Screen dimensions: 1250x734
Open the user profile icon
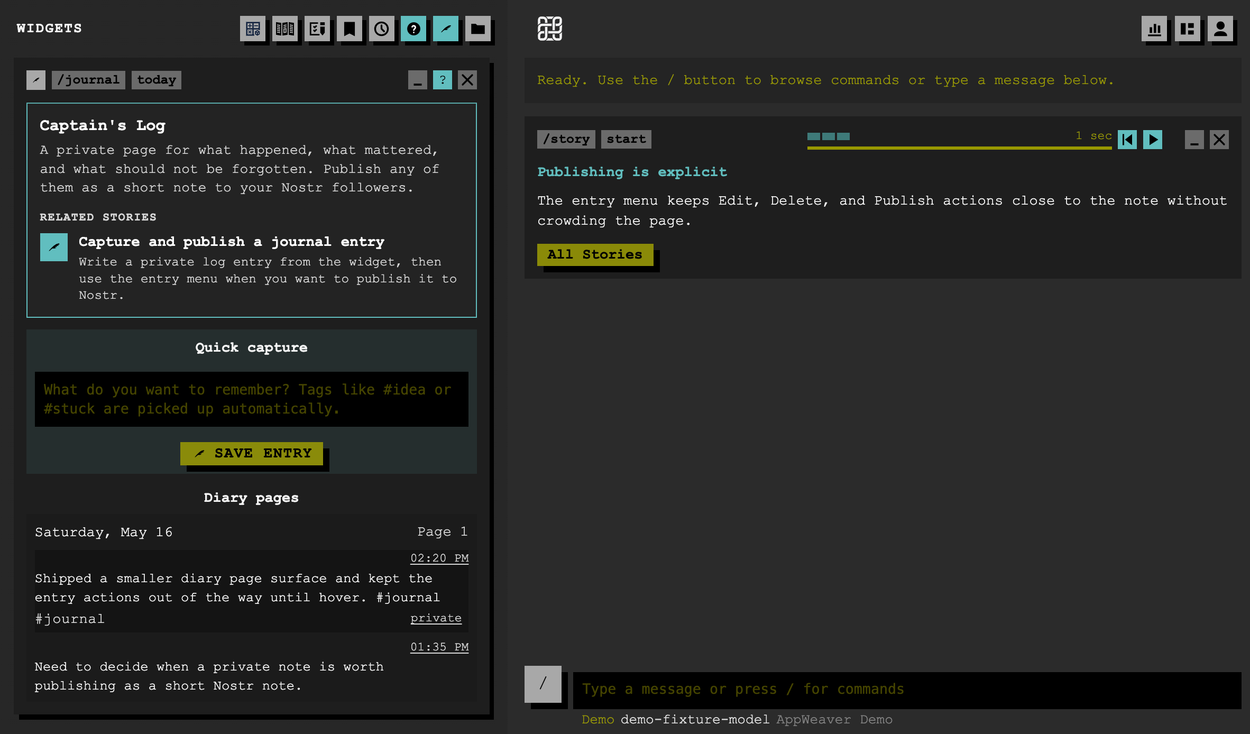[x=1220, y=29]
